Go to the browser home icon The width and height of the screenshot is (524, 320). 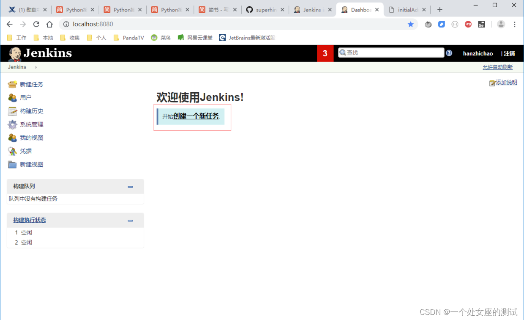click(49, 24)
